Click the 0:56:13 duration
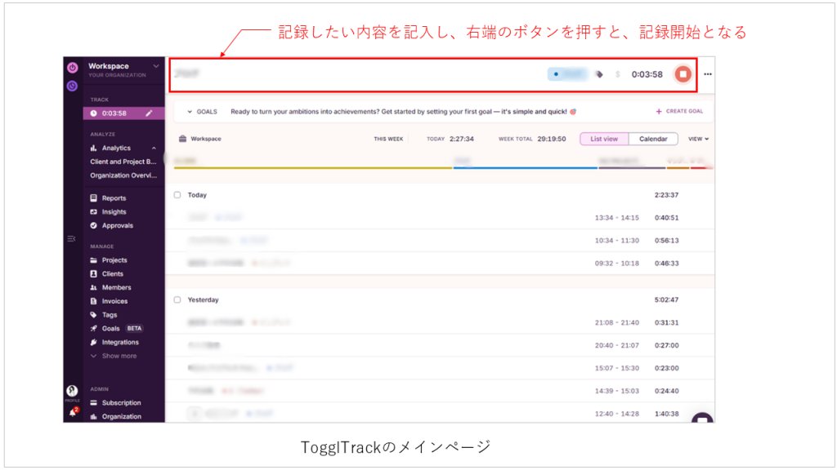The width and height of the screenshot is (837, 470). 667,241
